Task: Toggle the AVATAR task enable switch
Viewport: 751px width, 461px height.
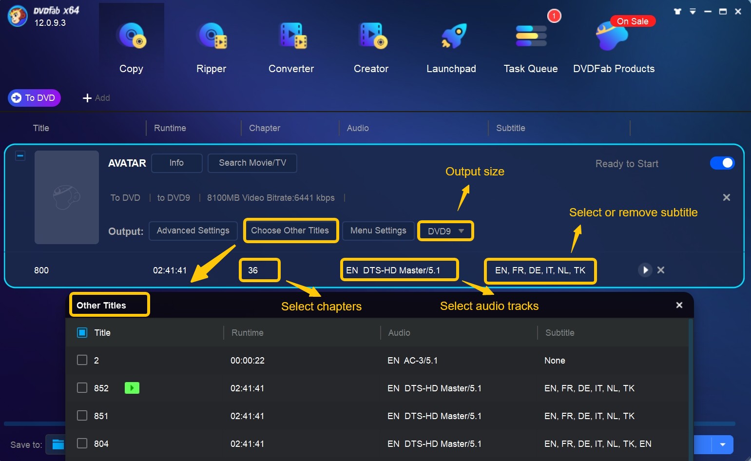Action: (722, 163)
